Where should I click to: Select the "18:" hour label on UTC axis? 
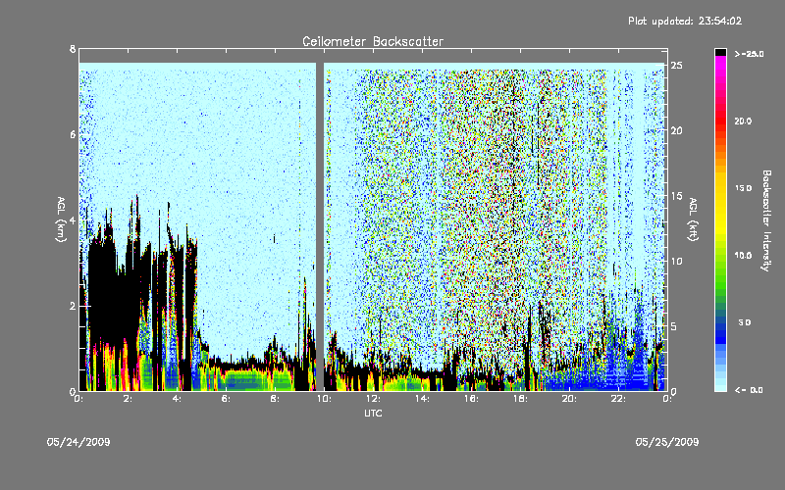(520, 399)
